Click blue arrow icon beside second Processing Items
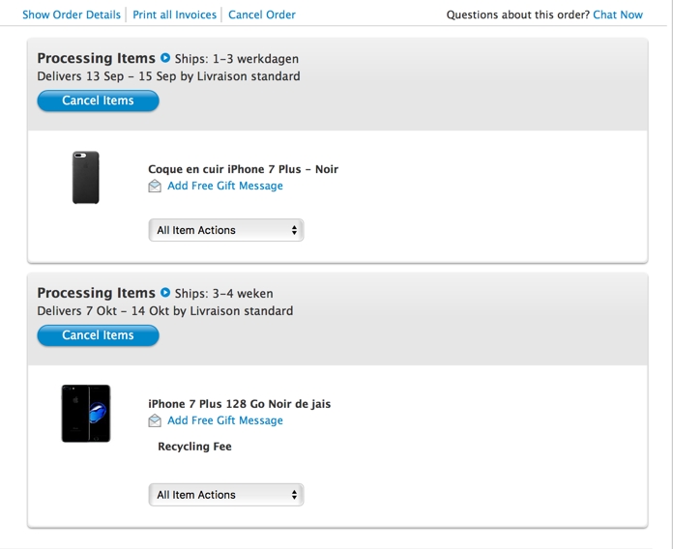 pos(165,292)
